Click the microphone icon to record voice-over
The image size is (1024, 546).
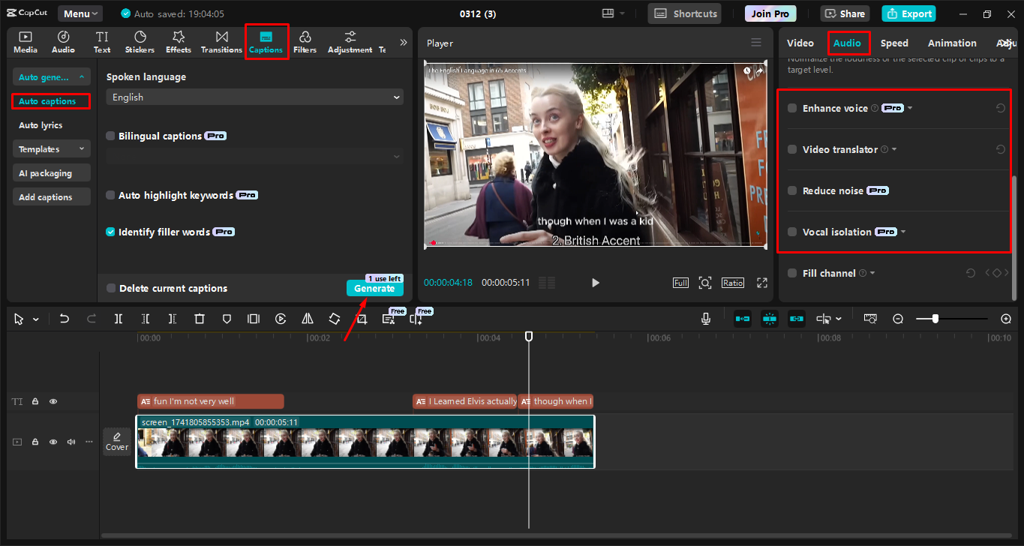pyautogui.click(x=705, y=318)
